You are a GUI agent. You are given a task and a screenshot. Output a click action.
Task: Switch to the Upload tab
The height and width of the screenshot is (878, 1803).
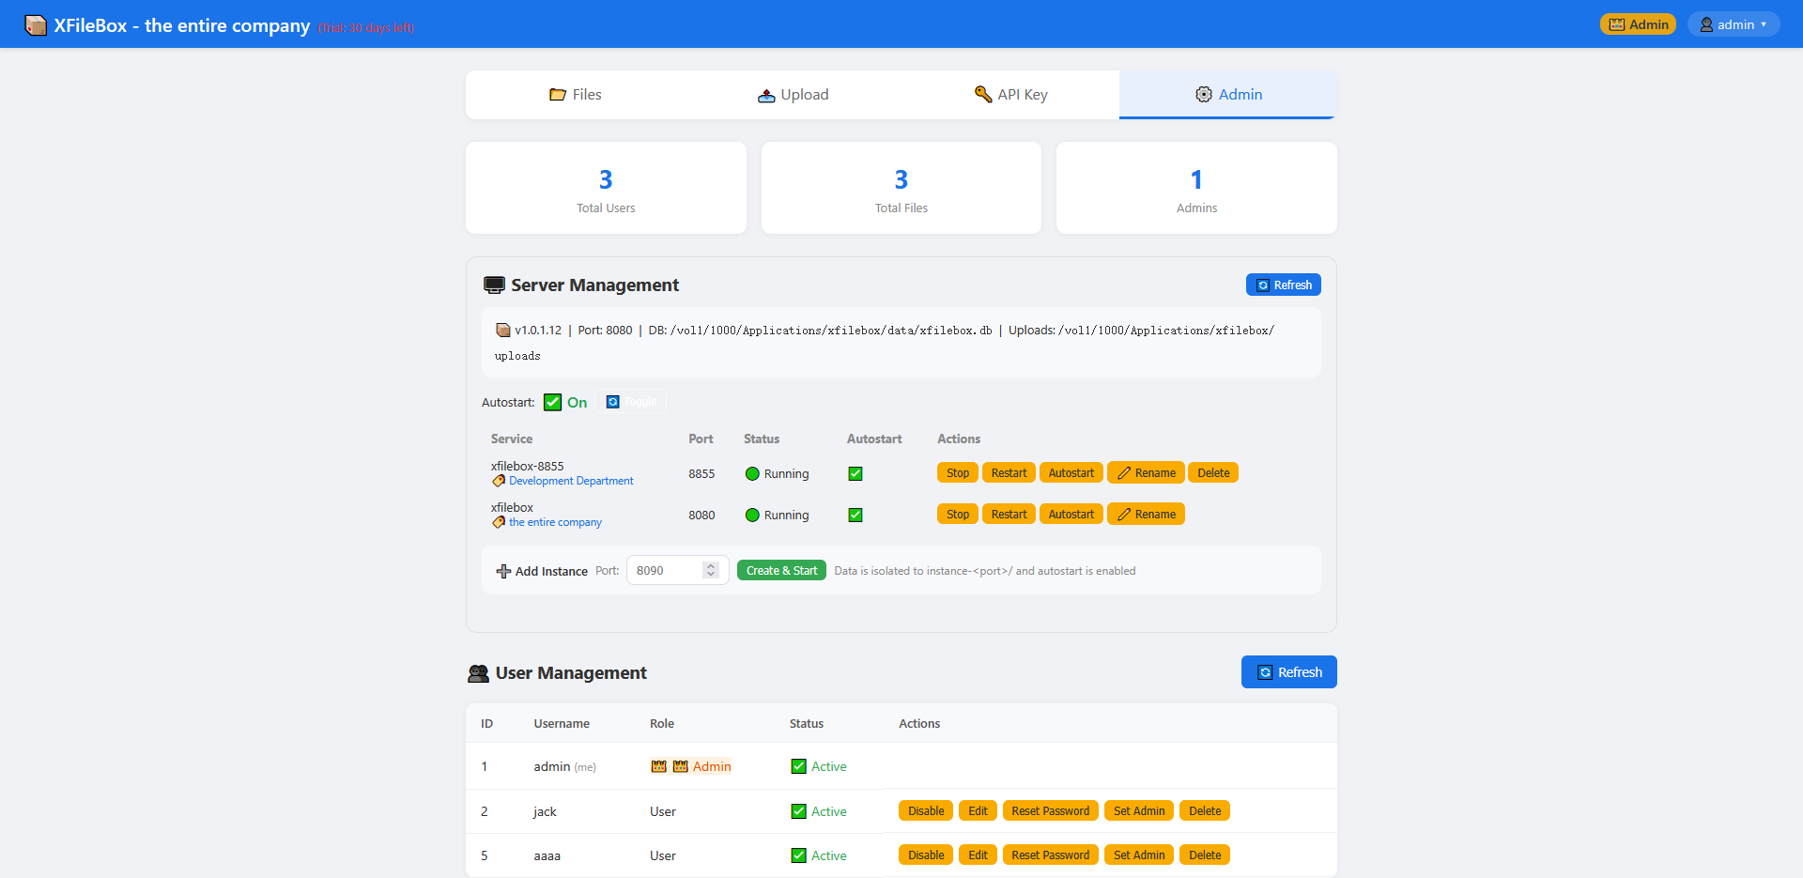793,95
